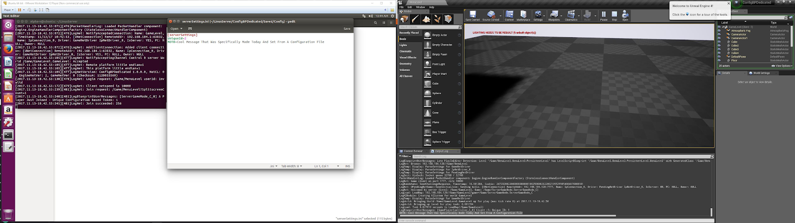Switch to the Content Browser tab
This screenshot has height=223, width=795.
click(x=412, y=151)
